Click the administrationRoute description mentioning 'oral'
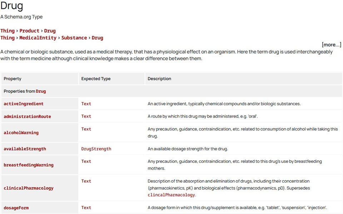This screenshot has width=343, height=214. coord(203,116)
